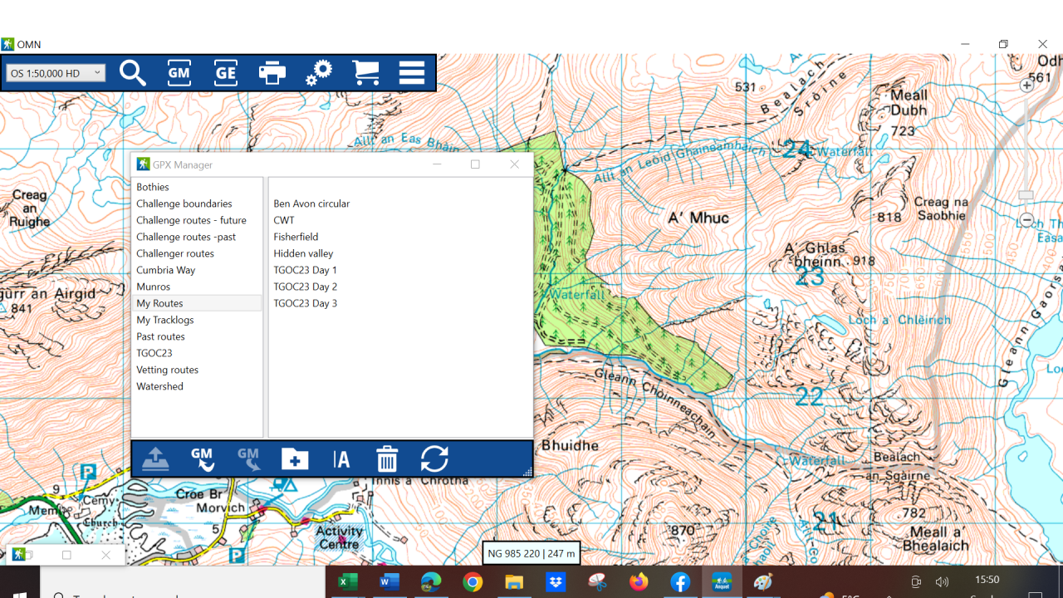Rename the selected route
Viewport: 1063px width, 598px height.
340,458
